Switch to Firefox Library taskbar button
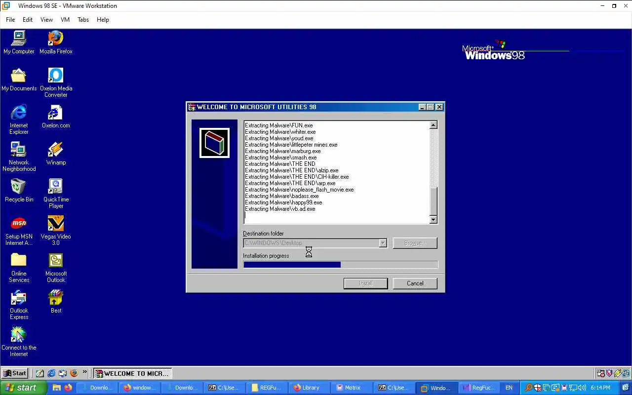This screenshot has height=395, width=632. 309,388
